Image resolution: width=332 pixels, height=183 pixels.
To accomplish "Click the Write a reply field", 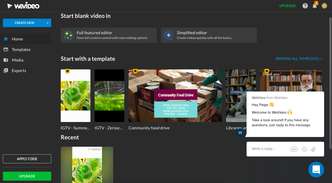I will click(x=269, y=149).
